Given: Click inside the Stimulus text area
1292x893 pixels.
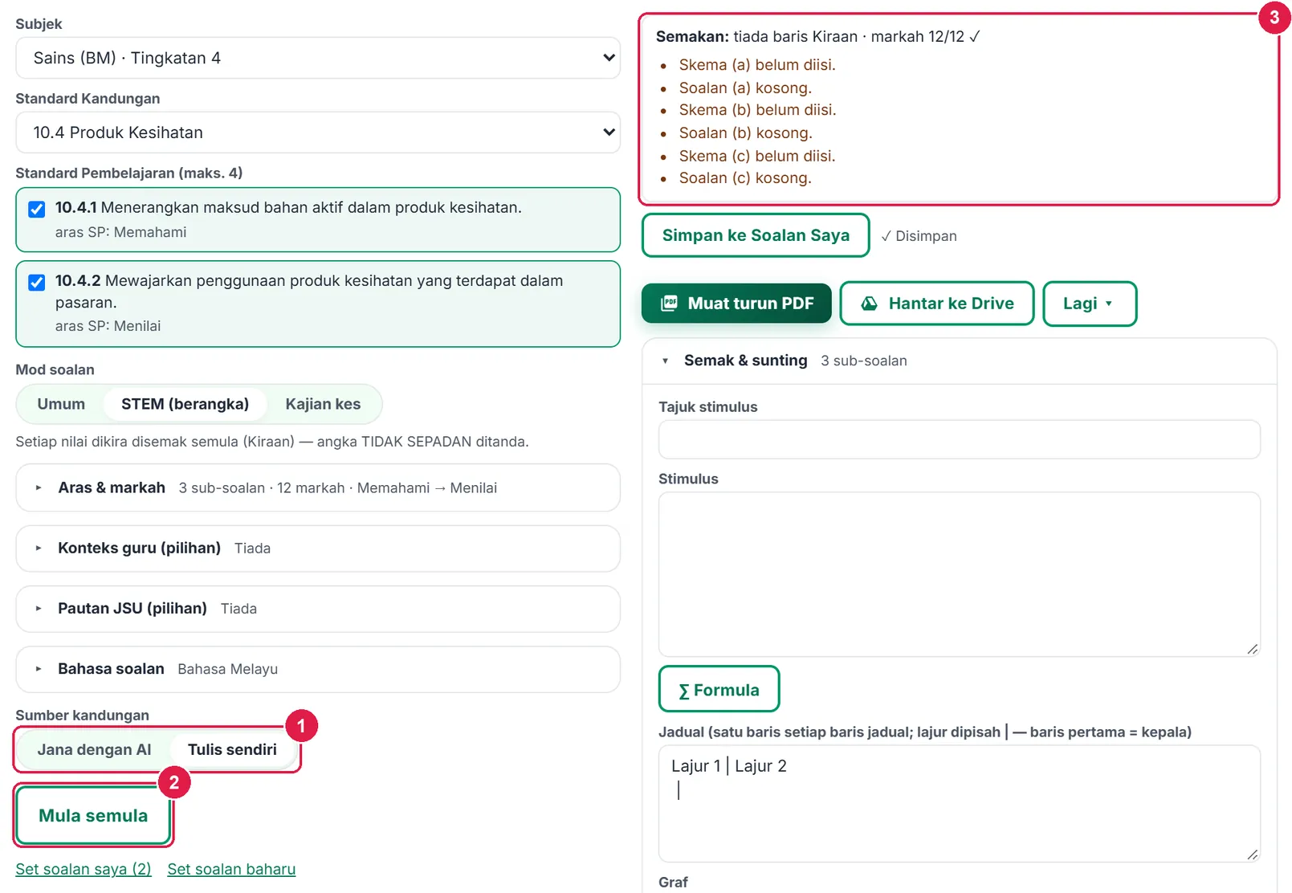Looking at the screenshot, I should [x=960, y=574].
